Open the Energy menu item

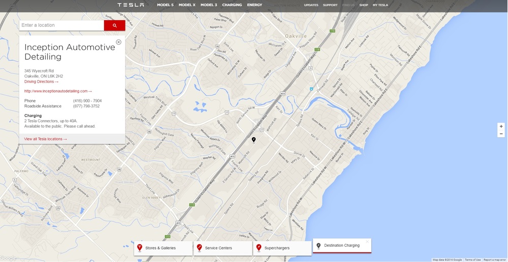point(255,5)
